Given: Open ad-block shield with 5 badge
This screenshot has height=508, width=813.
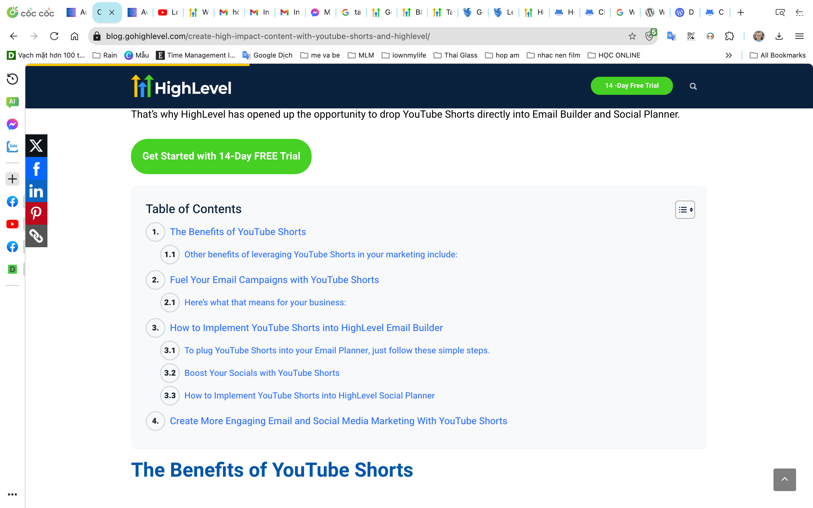Looking at the screenshot, I should [x=650, y=36].
